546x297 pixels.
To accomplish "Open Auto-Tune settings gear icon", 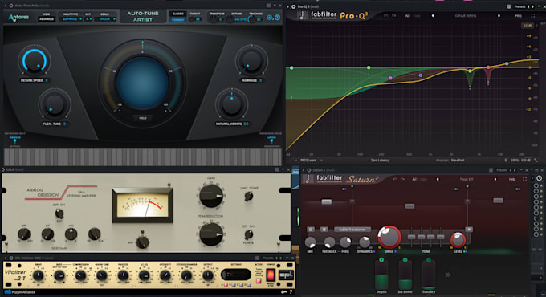I will (x=270, y=18).
